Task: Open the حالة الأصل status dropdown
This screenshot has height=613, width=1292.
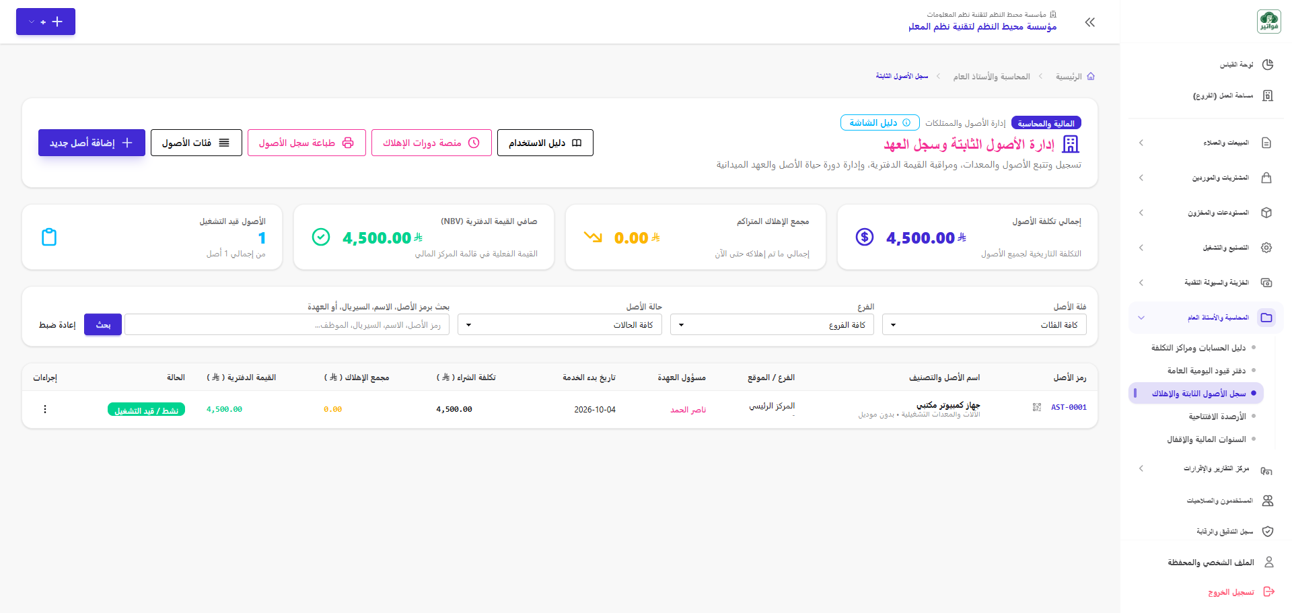Action: (x=560, y=324)
